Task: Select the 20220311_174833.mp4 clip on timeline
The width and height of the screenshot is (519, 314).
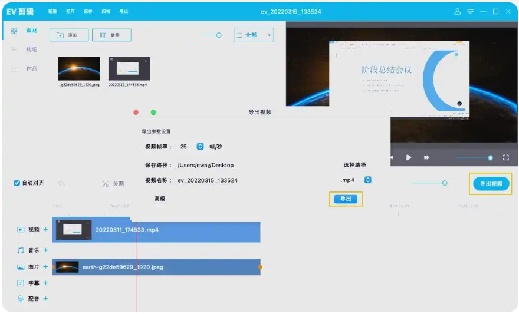Action: (x=156, y=230)
